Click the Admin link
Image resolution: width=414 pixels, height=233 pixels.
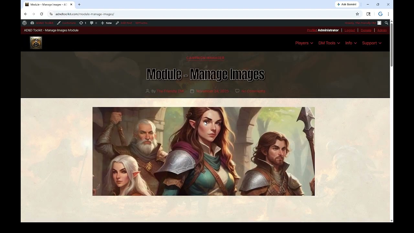click(x=382, y=30)
